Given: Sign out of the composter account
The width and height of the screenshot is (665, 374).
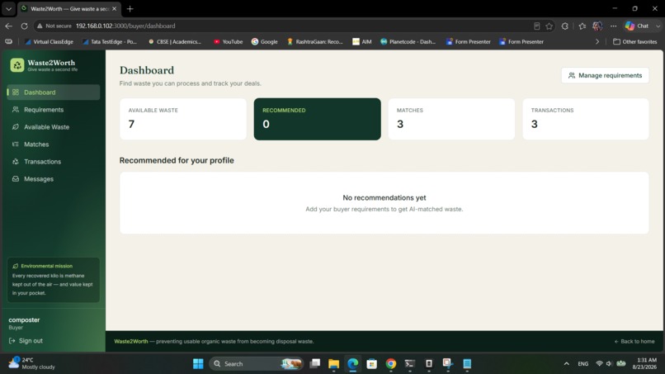Looking at the screenshot, I should click(x=26, y=340).
